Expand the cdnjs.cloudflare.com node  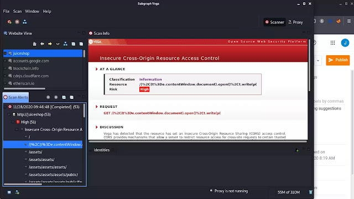5,76
